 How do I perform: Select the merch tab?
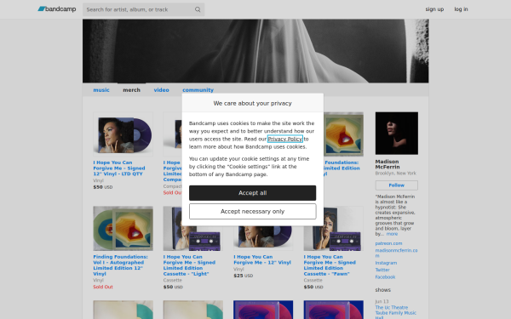pos(131,90)
